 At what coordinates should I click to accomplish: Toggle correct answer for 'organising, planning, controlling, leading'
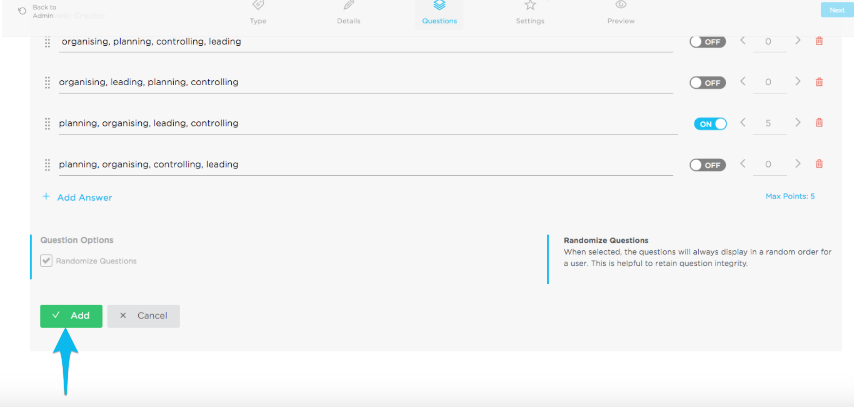pos(707,42)
